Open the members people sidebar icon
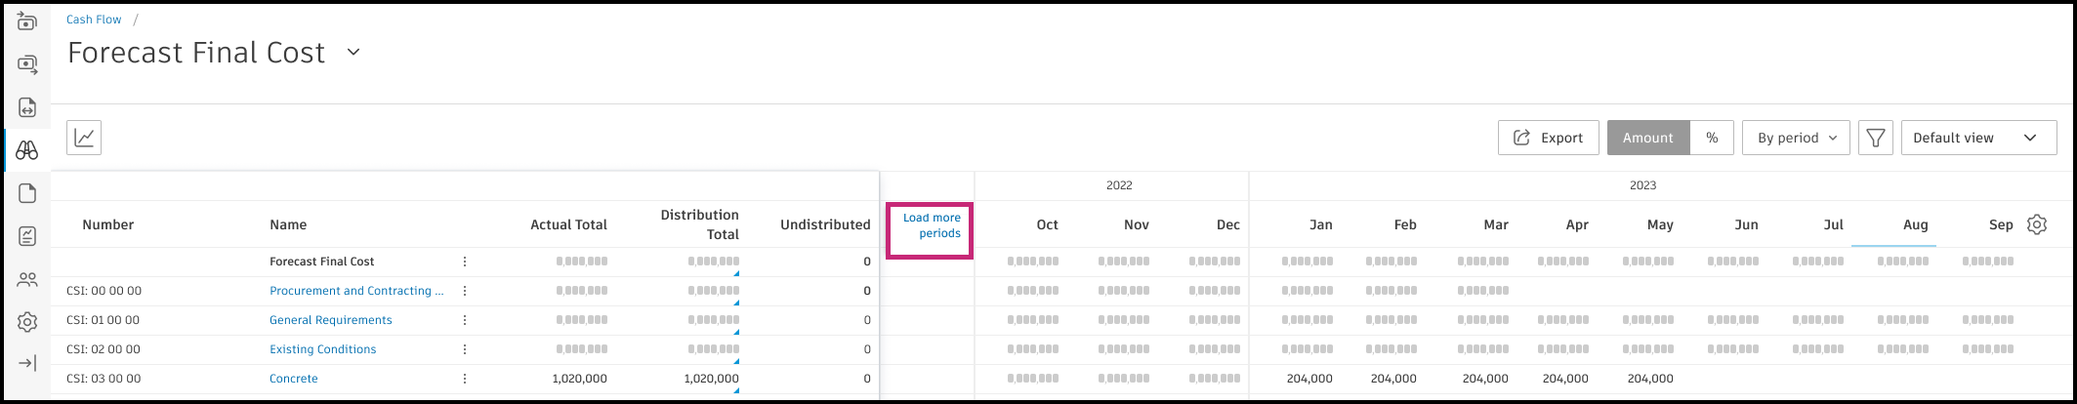The height and width of the screenshot is (404, 2077). (x=27, y=280)
